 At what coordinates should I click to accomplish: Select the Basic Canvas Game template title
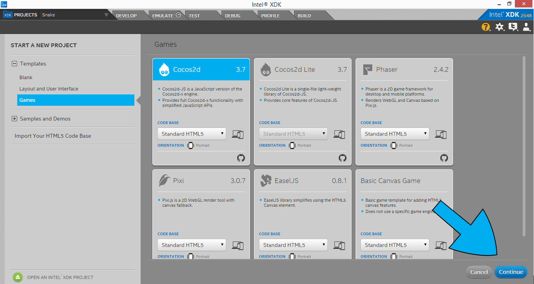[390, 181]
